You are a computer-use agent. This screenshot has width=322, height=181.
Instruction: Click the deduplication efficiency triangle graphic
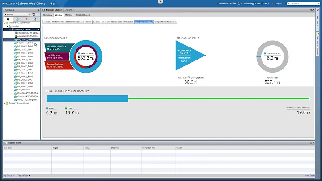pos(190,55)
